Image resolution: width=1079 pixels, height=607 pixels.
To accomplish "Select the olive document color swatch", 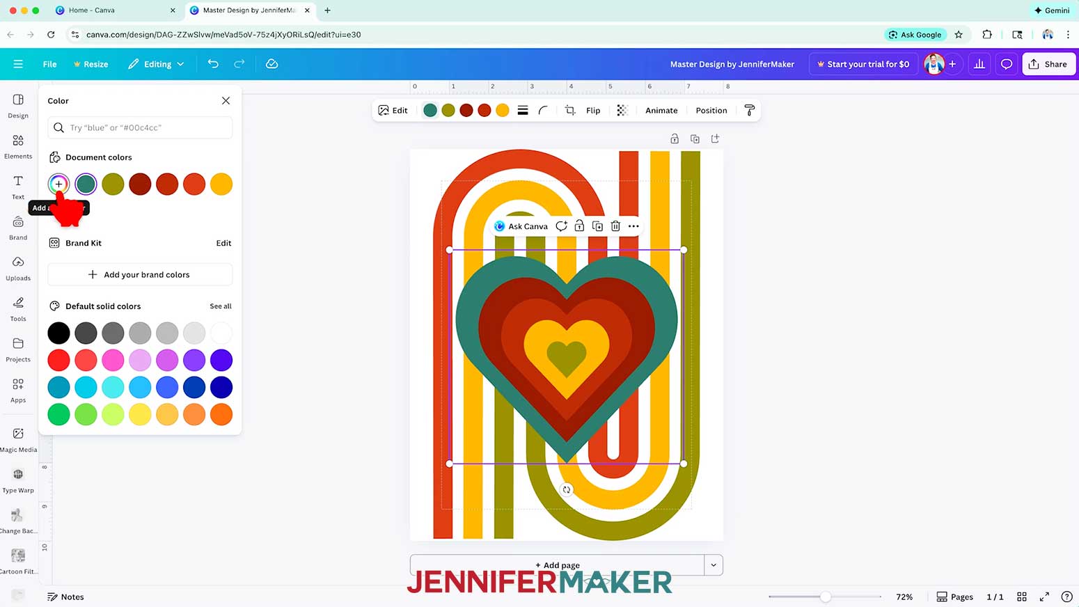I will tap(113, 184).
